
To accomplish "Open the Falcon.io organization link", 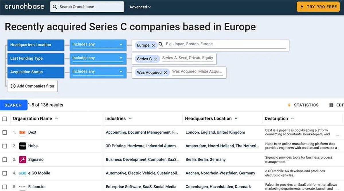I will click(x=36, y=187).
